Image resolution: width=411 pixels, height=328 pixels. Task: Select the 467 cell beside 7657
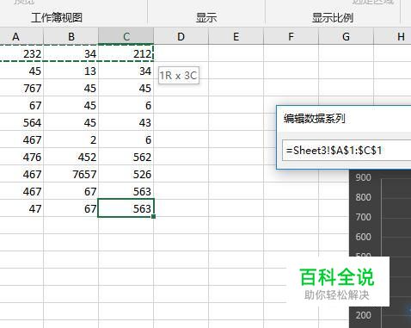click(21, 174)
